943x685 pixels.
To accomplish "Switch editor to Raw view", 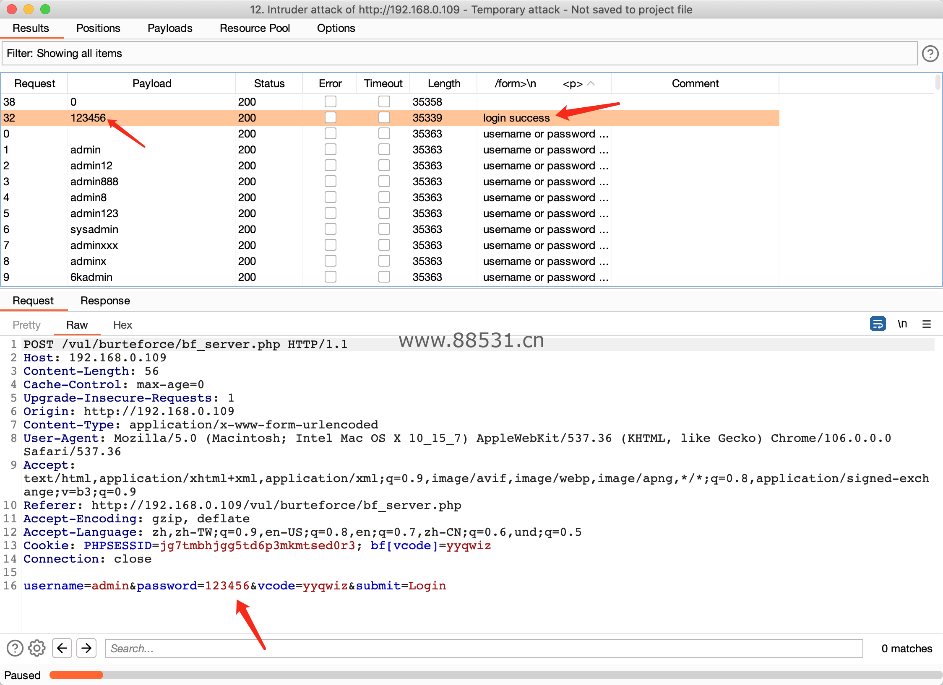I will [77, 325].
